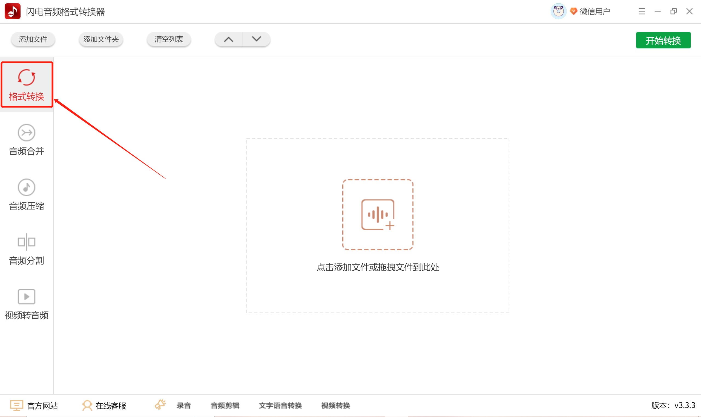The height and width of the screenshot is (417, 701).
Task: Open the 官方网站 link
Action: point(42,406)
